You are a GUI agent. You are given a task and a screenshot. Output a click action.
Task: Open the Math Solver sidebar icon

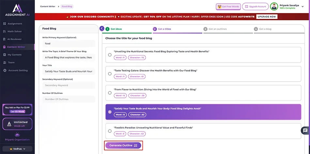pos(5,31)
